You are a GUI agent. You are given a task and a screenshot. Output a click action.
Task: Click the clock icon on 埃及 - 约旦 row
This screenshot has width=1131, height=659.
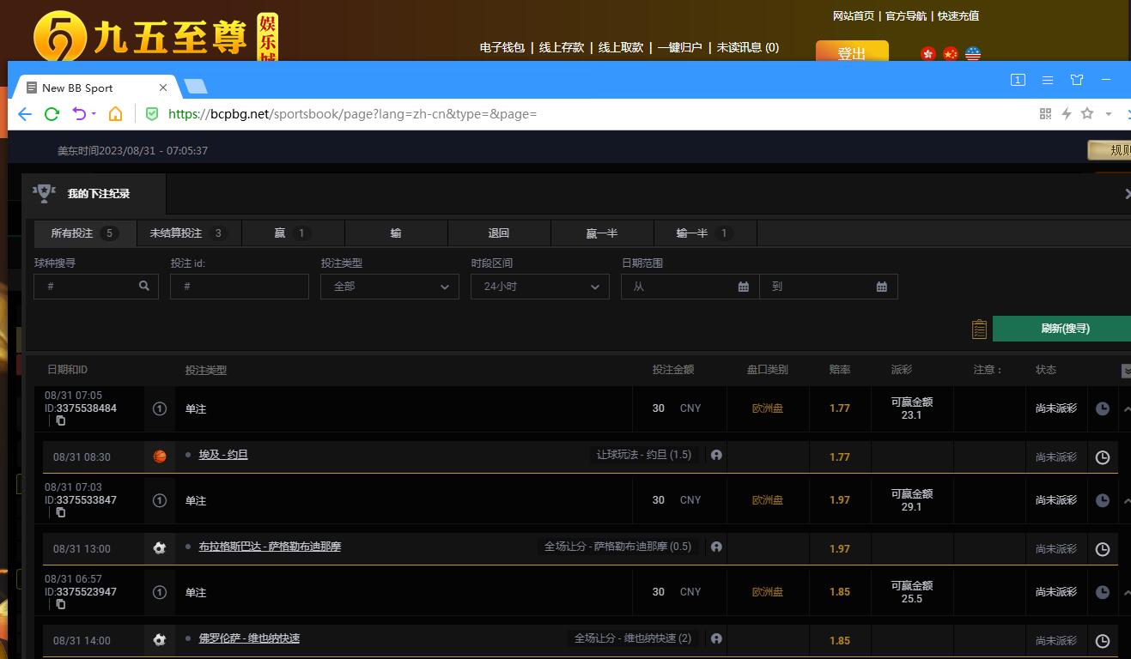(1103, 457)
